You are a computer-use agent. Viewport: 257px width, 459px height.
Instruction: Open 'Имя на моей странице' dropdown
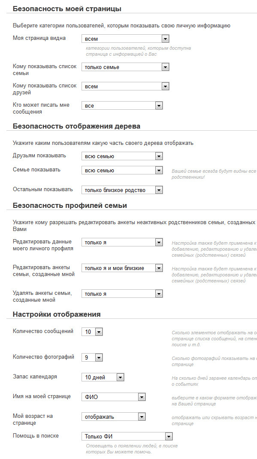pyautogui.click(x=114, y=397)
